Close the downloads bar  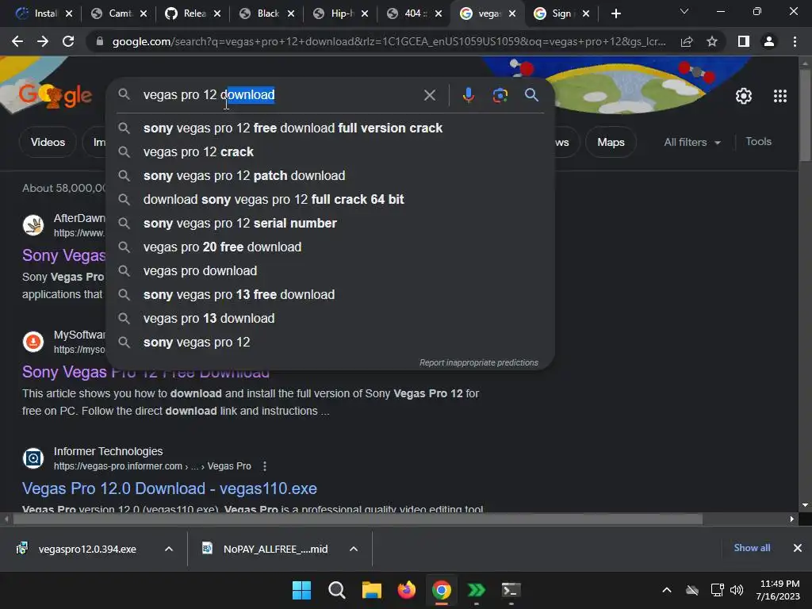(798, 548)
